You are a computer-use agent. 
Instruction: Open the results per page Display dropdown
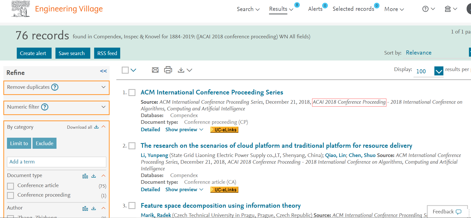click(438, 71)
